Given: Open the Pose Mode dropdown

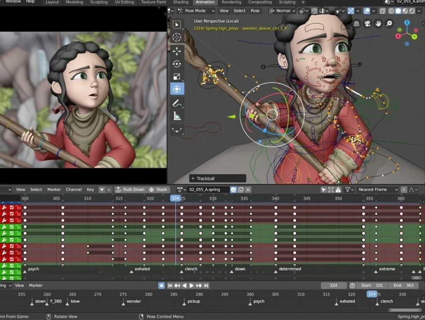Looking at the screenshot, I should 195,11.
